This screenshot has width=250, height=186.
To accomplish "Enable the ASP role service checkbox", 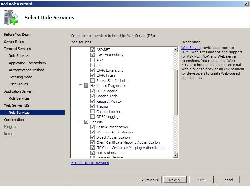I will click(x=93, y=60).
